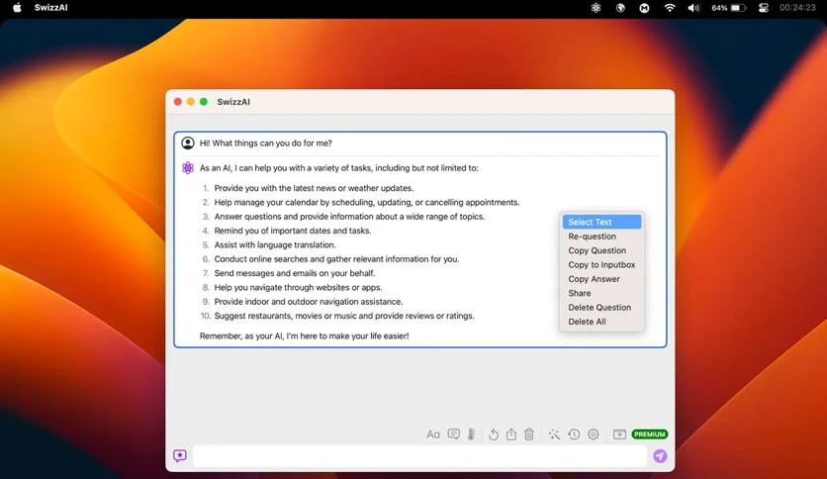
Task: Click the battery 64% indicator
Action: [x=728, y=8]
